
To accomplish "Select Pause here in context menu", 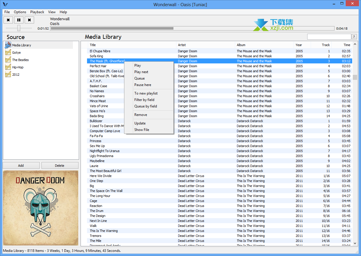I will click(x=149, y=85).
